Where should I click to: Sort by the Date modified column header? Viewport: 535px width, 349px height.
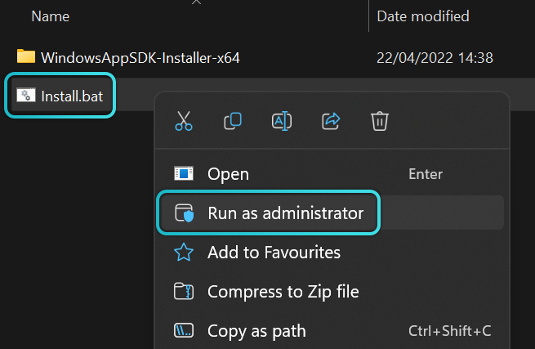click(x=423, y=16)
